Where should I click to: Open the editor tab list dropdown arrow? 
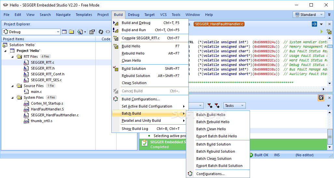(321, 24)
